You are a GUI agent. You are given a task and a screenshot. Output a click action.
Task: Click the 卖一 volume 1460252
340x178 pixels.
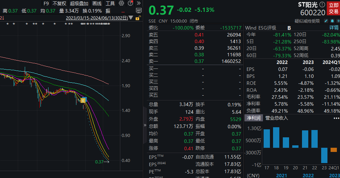click(231, 62)
